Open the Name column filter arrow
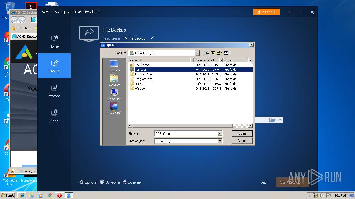 click(192, 60)
